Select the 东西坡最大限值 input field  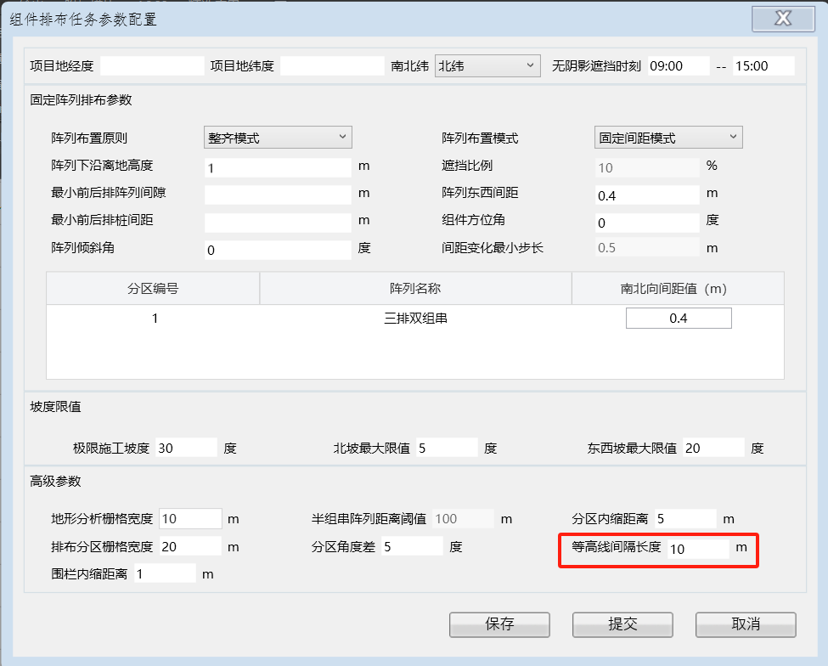pos(712,447)
